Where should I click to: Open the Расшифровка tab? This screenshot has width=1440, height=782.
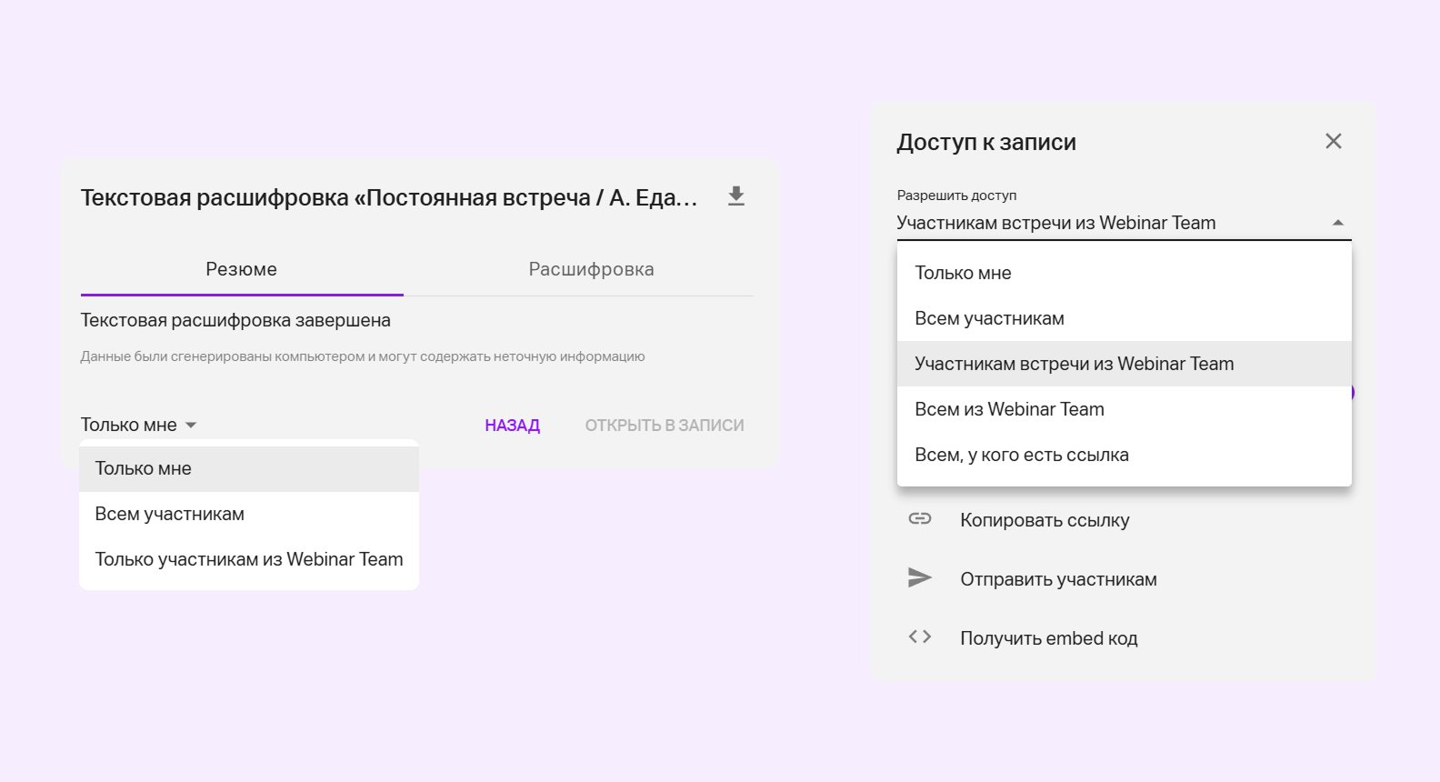tap(591, 270)
